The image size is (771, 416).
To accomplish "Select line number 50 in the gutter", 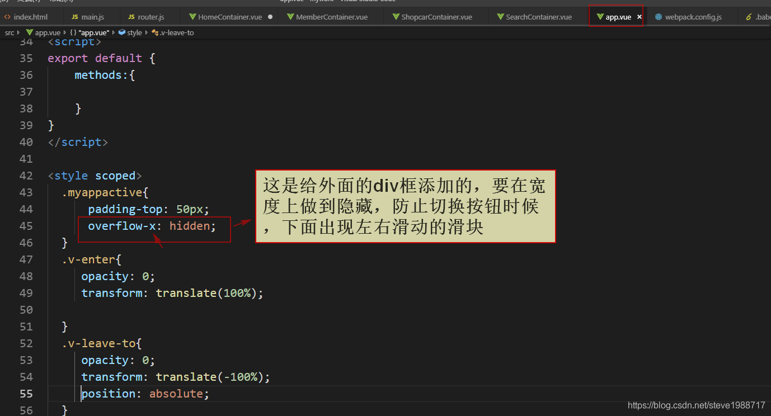I will point(26,310).
